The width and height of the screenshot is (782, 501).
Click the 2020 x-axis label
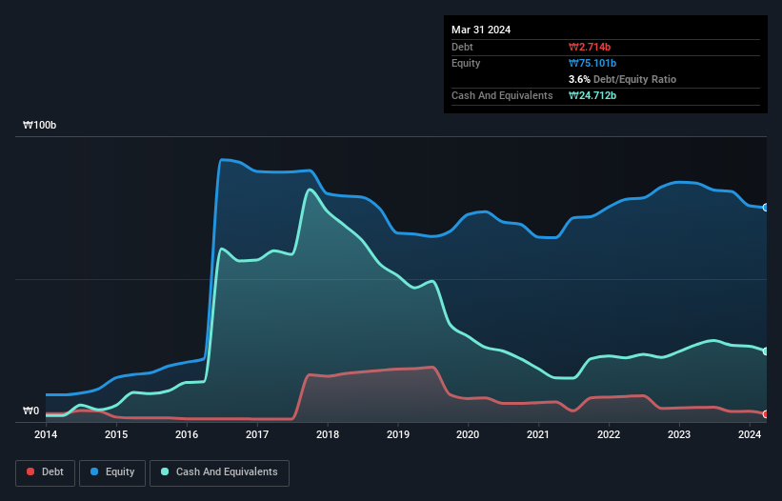(x=468, y=434)
